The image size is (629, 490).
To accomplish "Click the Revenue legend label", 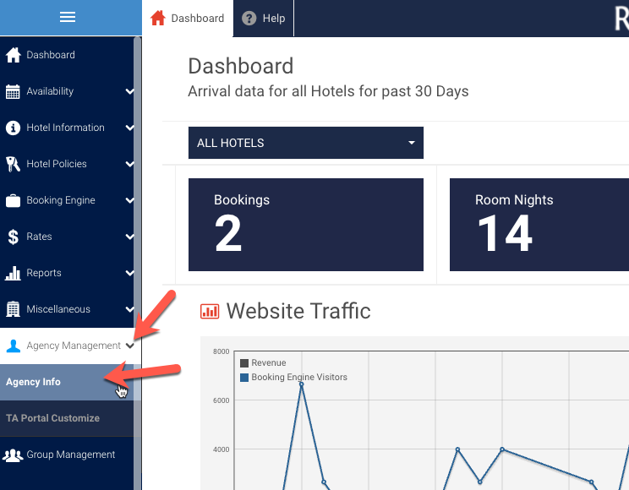I will 269,363.
